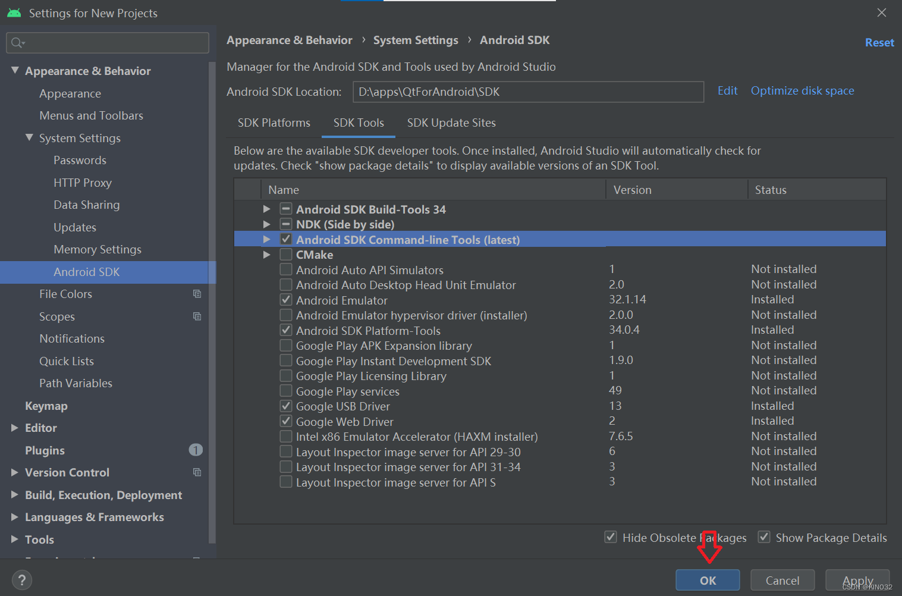The image size is (902, 596).
Task: Click the settings search field
Action: click(x=108, y=43)
